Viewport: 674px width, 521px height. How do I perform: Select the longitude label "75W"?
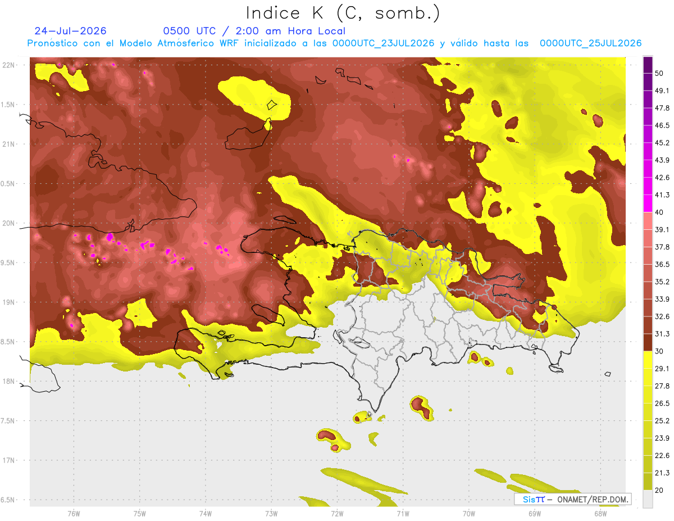[139, 513]
